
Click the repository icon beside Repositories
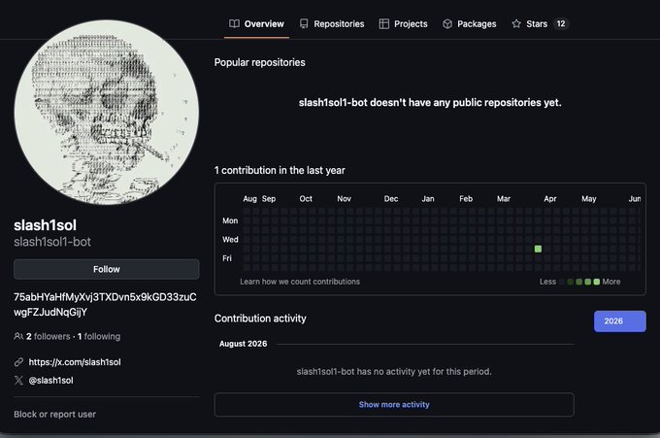[304, 24]
